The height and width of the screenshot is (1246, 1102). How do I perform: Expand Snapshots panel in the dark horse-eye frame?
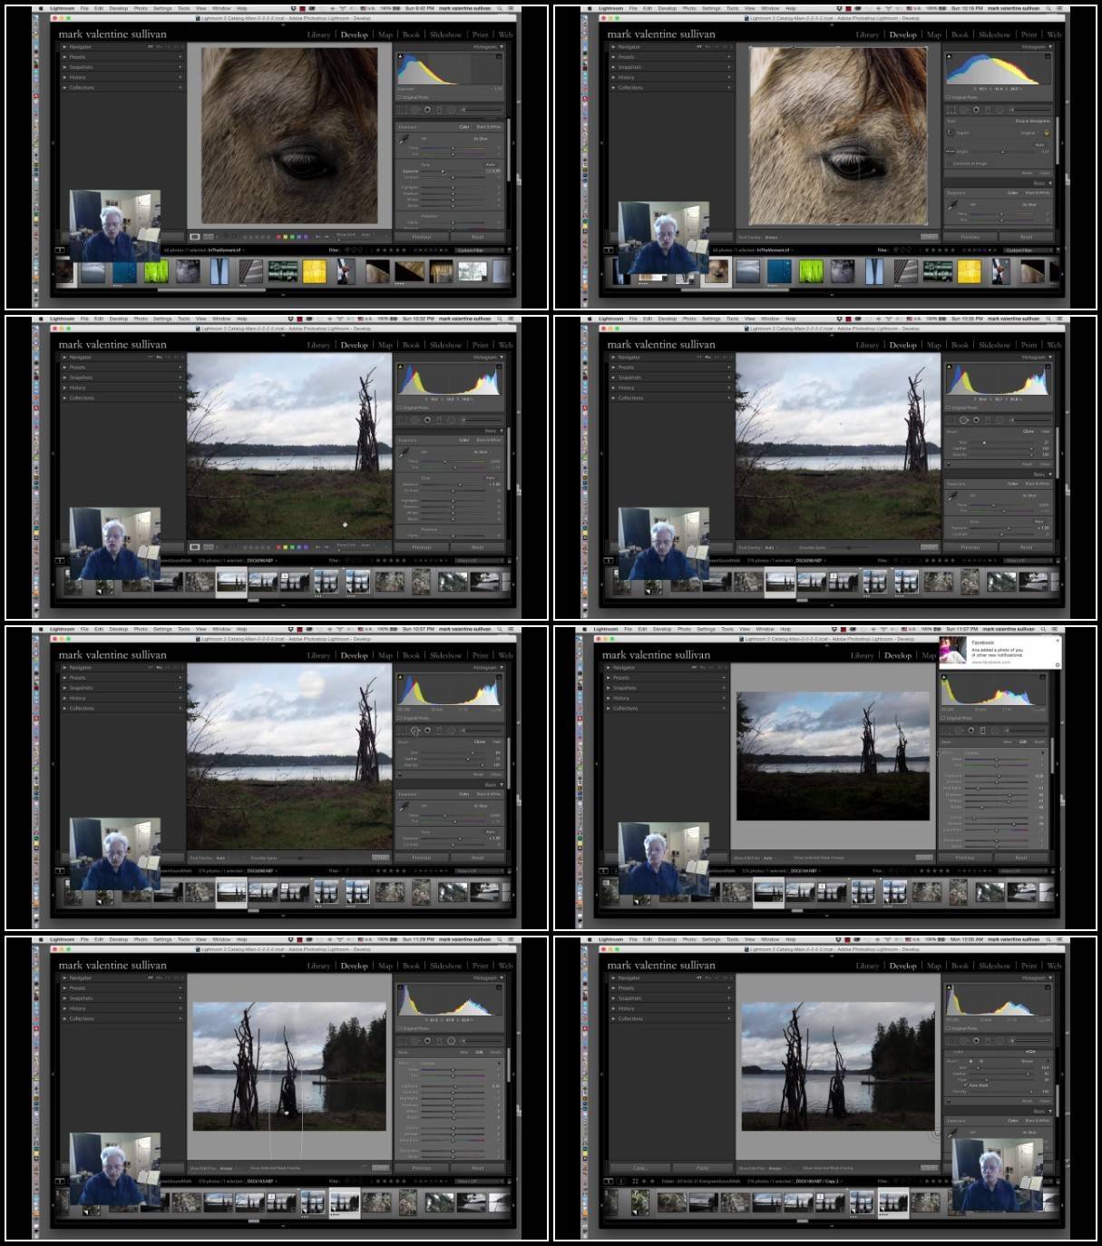click(x=65, y=67)
